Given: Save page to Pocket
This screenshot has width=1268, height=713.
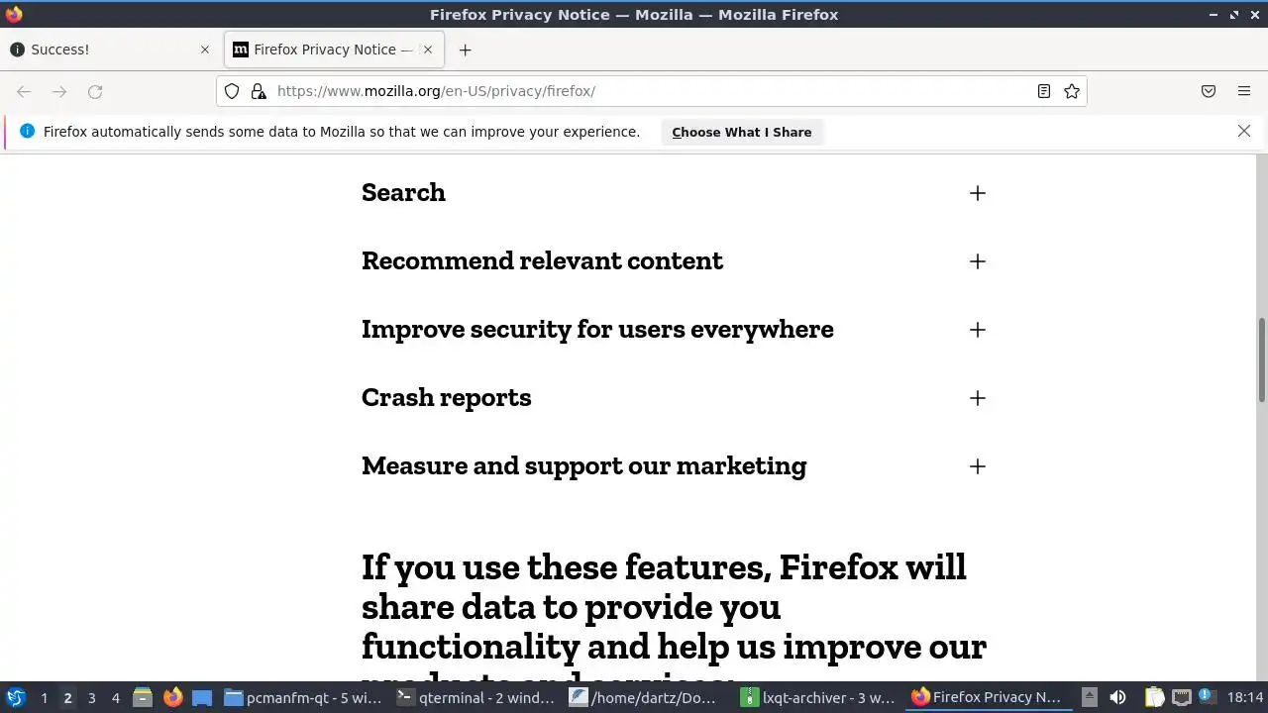Looking at the screenshot, I should 1209,91.
